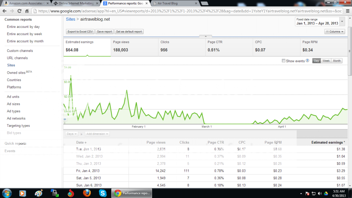352x198 pixels.
Task: Open Firefox from the taskbar
Action: 87,193
